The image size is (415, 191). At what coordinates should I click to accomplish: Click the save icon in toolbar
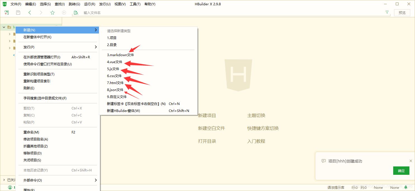click(x=18, y=13)
